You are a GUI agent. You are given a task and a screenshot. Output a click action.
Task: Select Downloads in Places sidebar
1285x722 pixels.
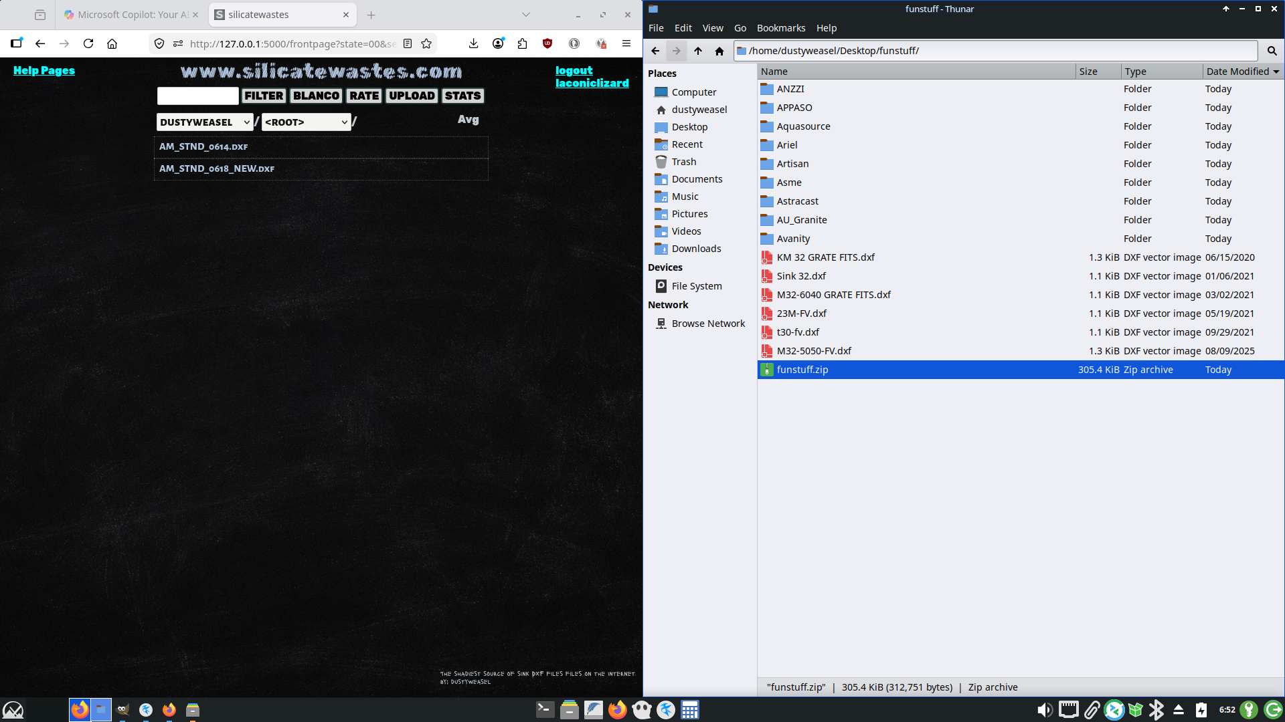point(696,249)
